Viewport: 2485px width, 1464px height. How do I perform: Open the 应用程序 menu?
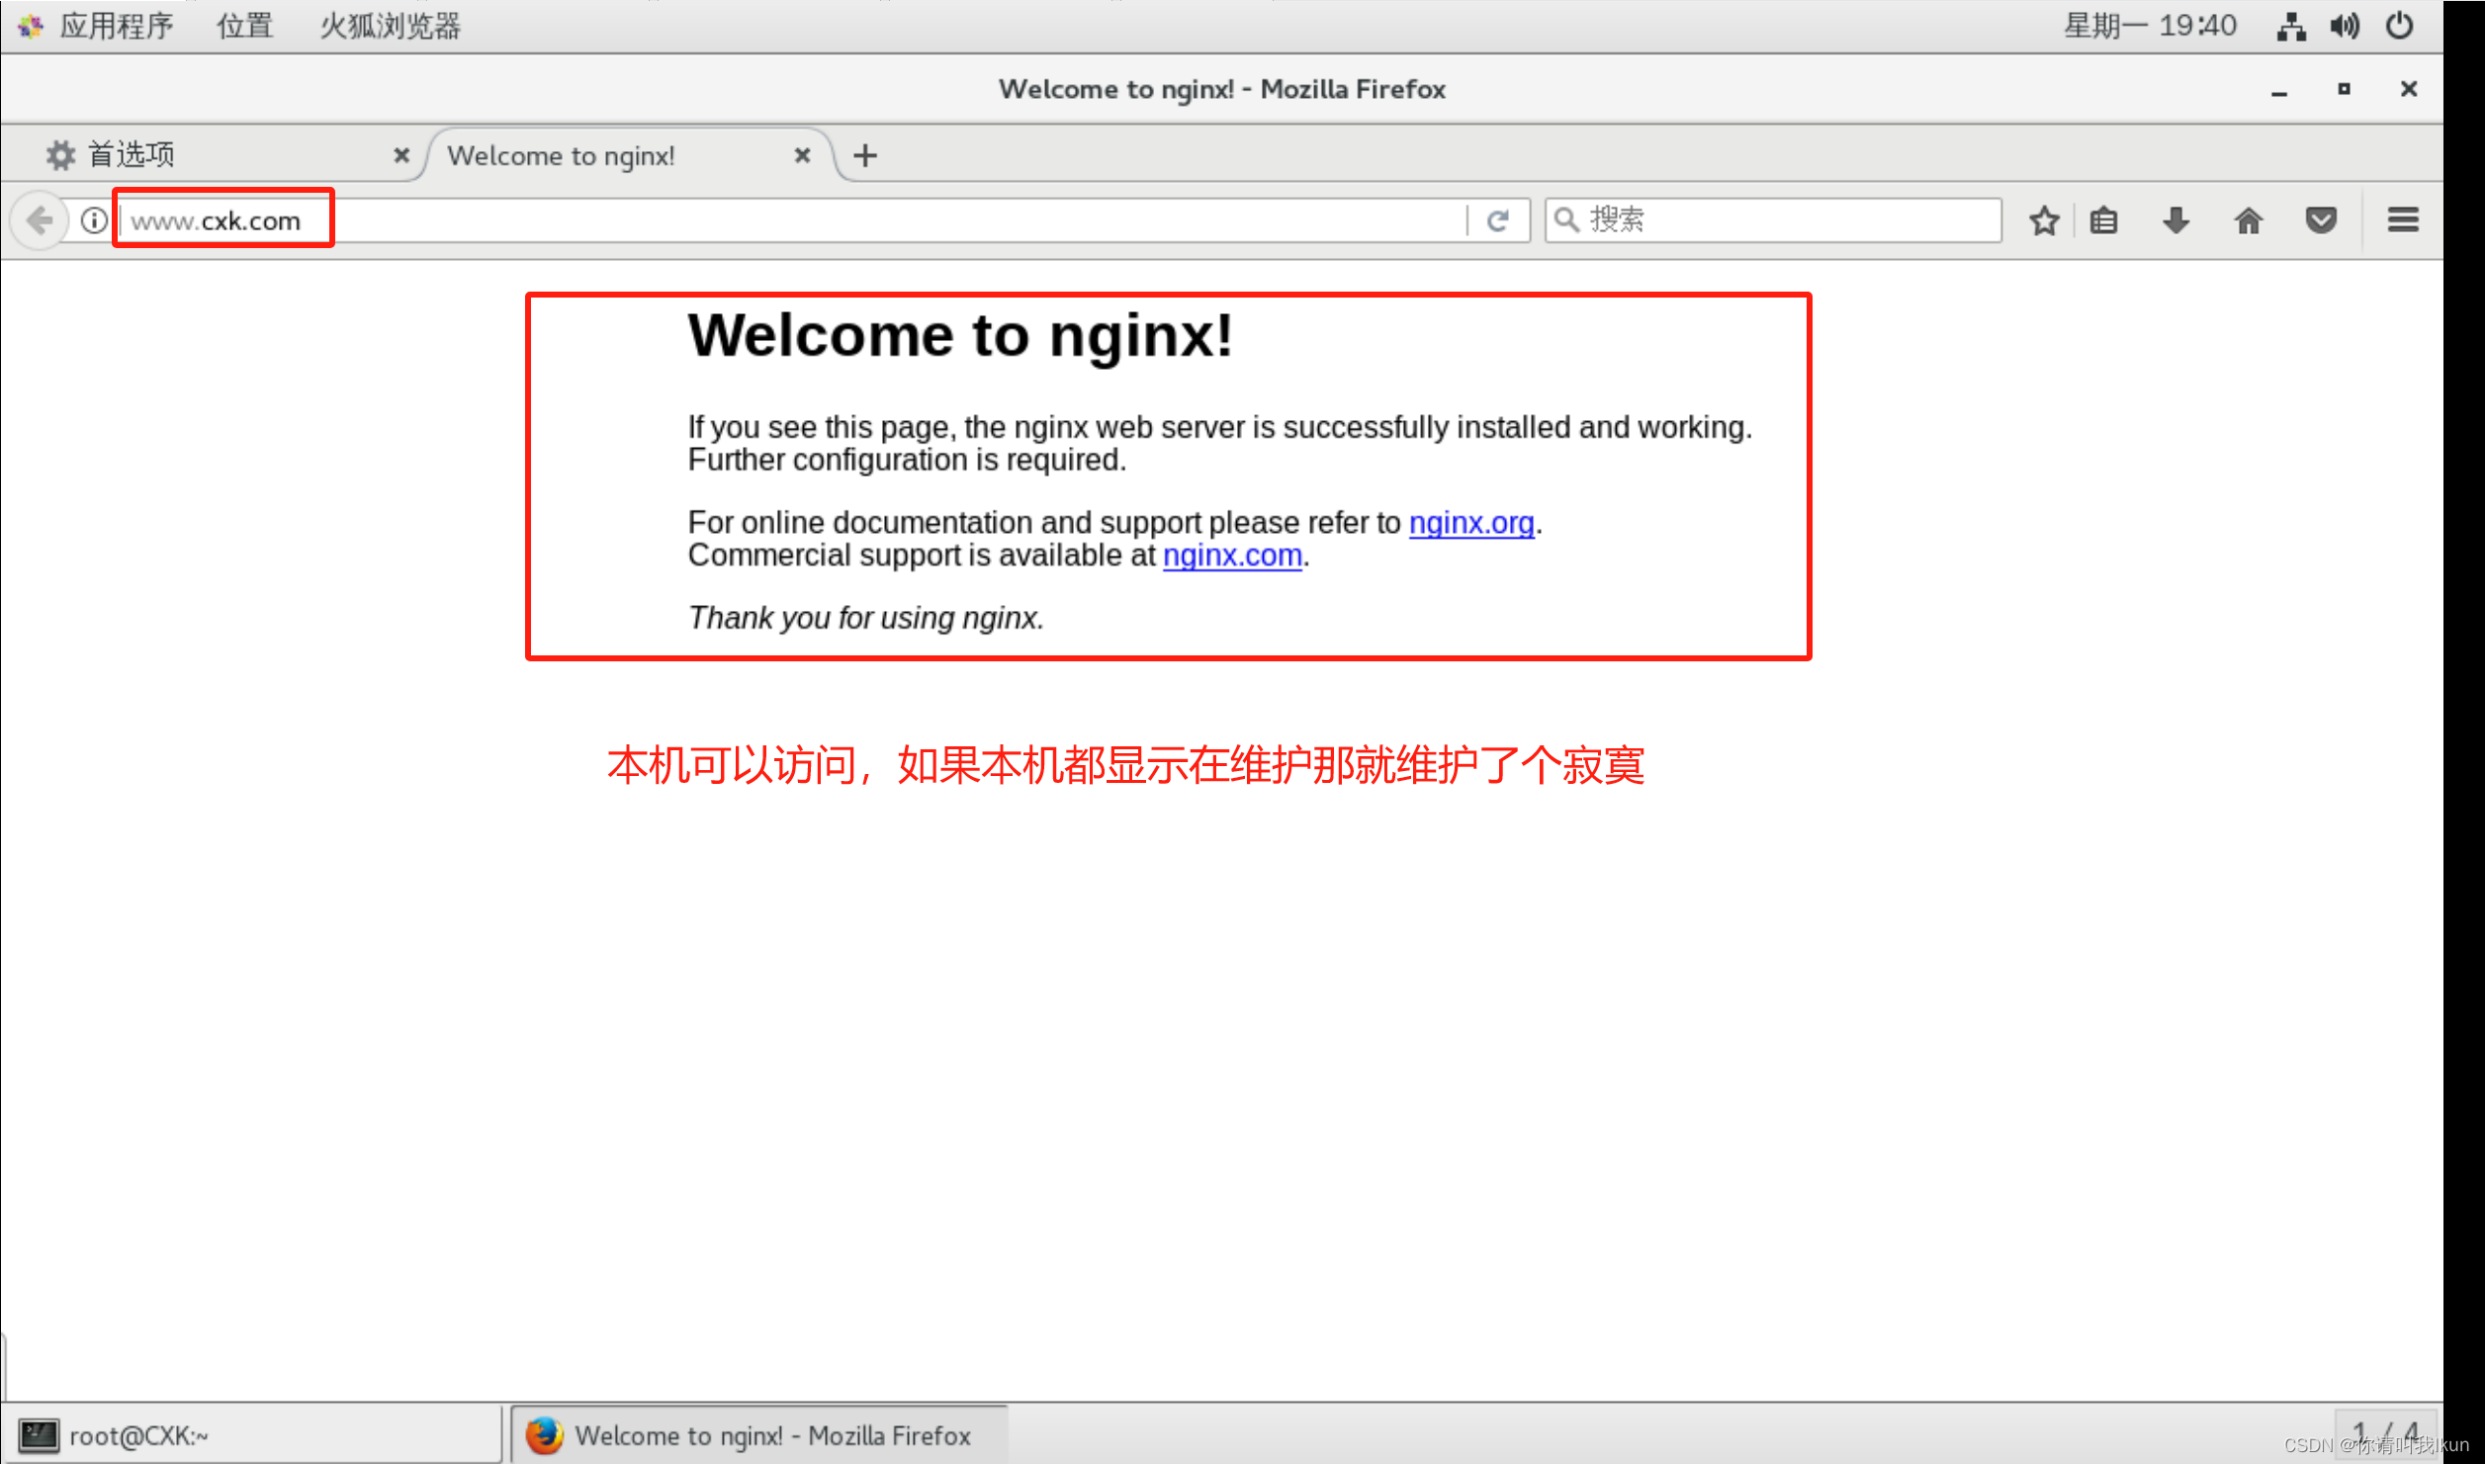click(x=116, y=25)
